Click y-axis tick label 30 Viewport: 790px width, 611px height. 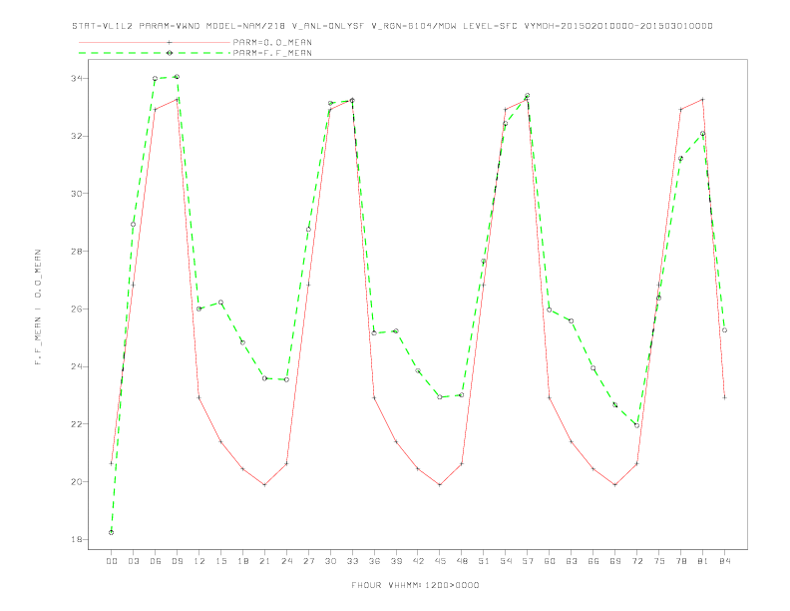coord(77,194)
